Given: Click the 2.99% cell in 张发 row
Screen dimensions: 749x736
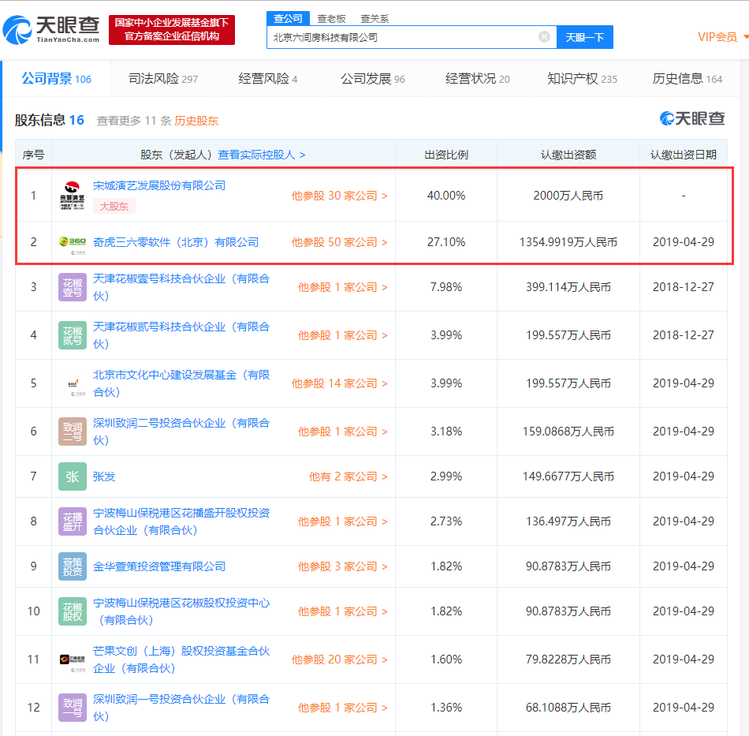Looking at the screenshot, I should coord(446,476).
